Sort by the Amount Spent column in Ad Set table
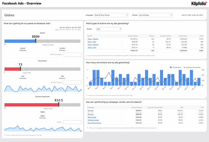The image size is (209, 142). (133, 36)
